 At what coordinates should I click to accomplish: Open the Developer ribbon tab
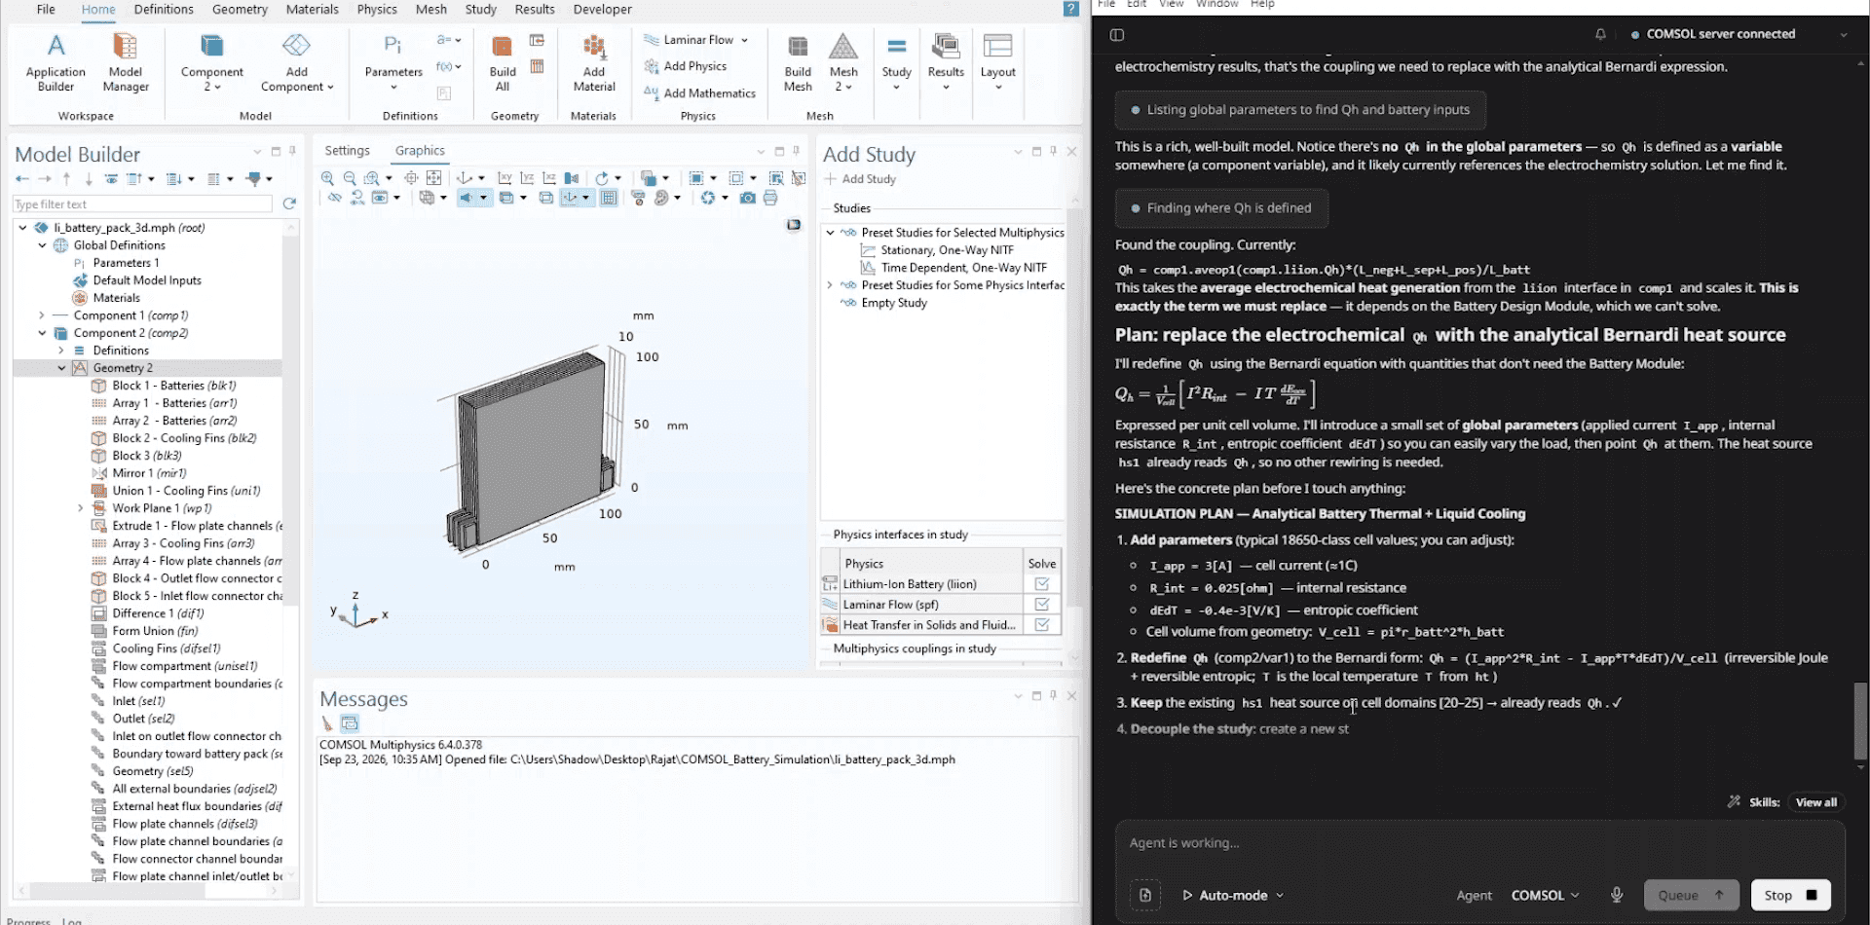pyautogui.click(x=602, y=10)
